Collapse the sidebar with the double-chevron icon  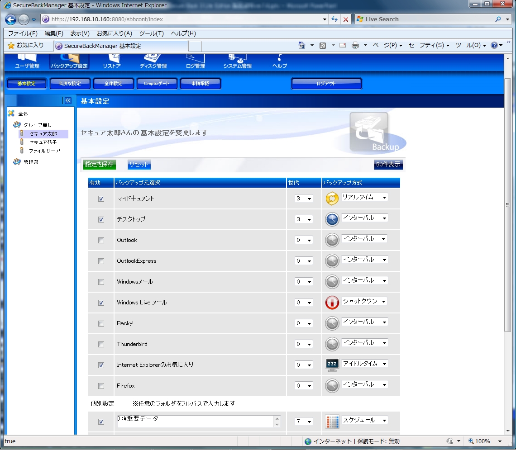(68, 100)
